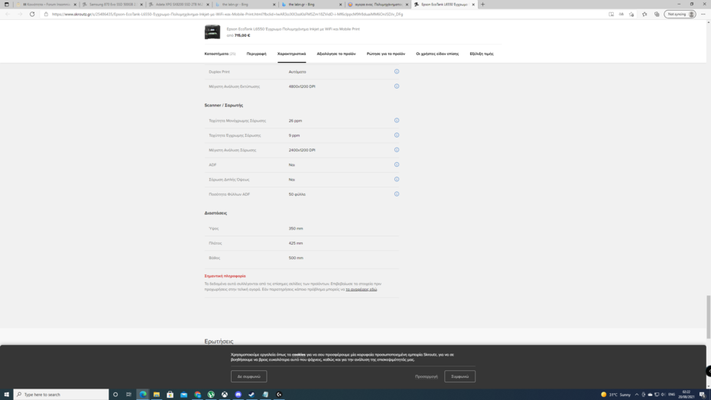This screenshot has width=711, height=400.
Task: Click the page vertical scrollbar thumb
Action: 708,317
